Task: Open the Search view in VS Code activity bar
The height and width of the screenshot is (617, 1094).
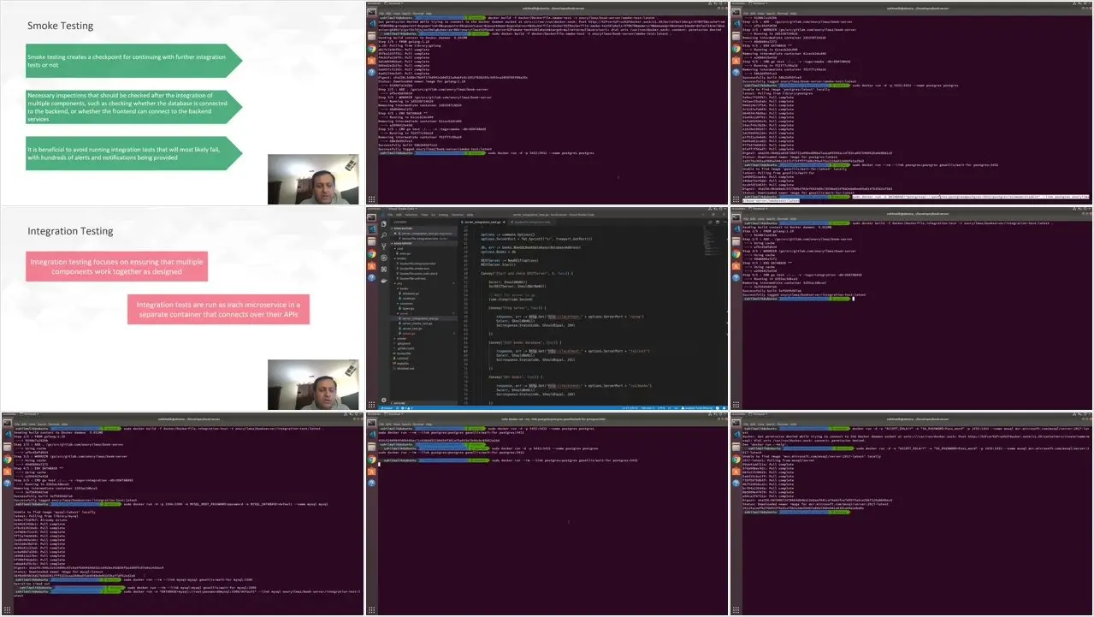Action: point(384,235)
